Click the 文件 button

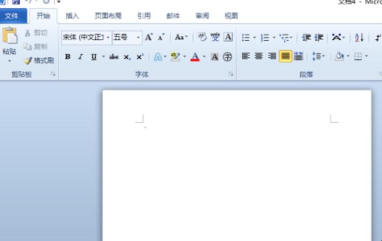12,16
